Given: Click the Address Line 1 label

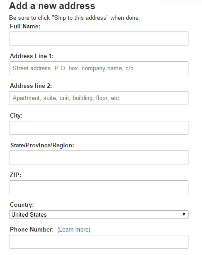Looking at the screenshot, I should click(32, 56).
